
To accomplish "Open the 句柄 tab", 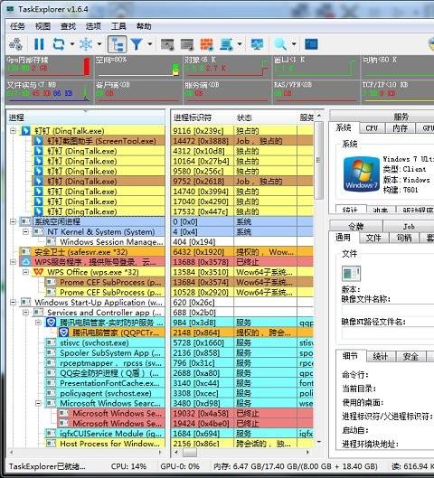I will [404, 238].
